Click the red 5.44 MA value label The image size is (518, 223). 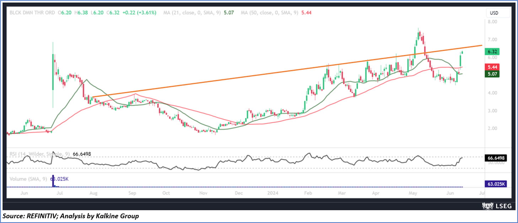pyautogui.click(x=492, y=67)
